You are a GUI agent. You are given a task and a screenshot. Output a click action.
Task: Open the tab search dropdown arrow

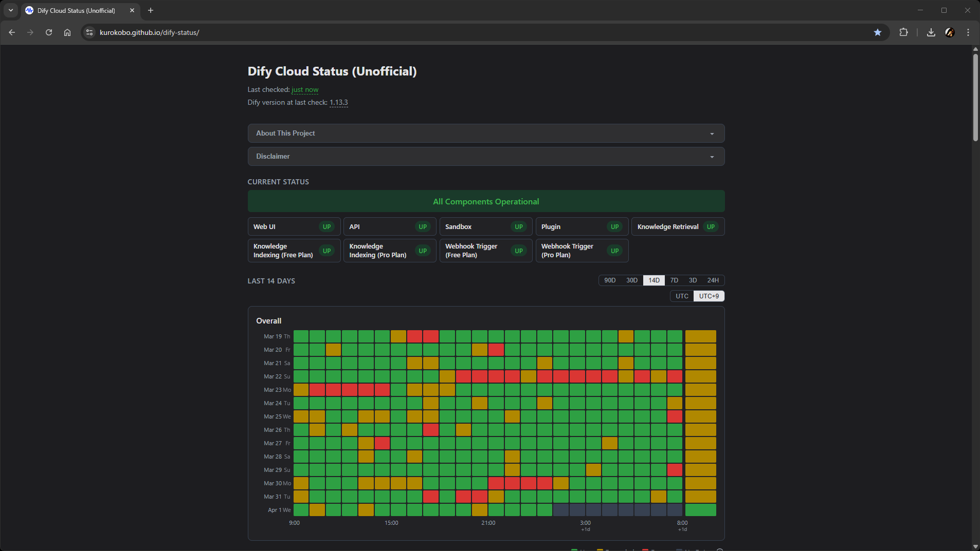coord(11,10)
